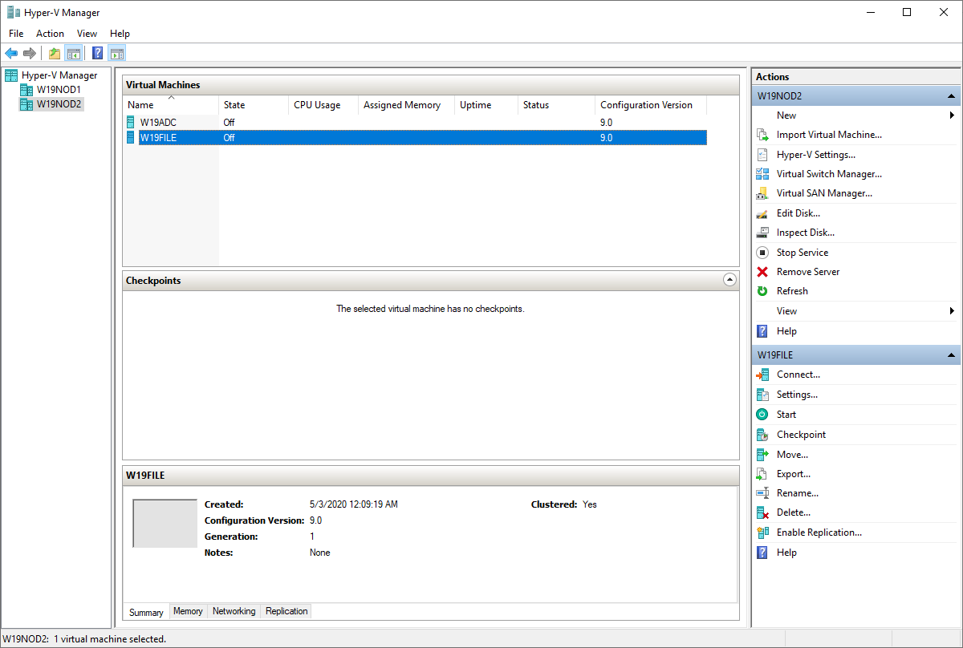This screenshot has height=648, width=963.
Task: Click the Move icon for W19FILE
Action: (762, 455)
